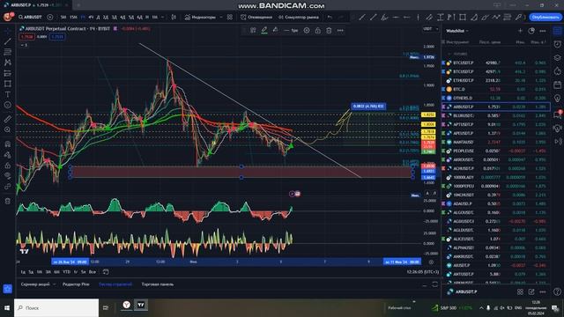Click the blue Опубликовать publish button
The height and width of the screenshot is (317, 564).
coord(545,18)
